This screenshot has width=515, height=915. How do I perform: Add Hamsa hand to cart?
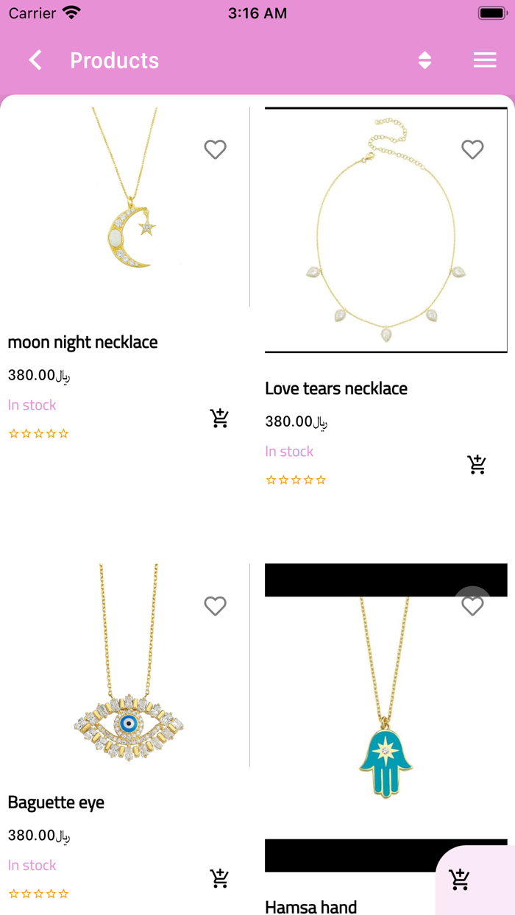[460, 880]
